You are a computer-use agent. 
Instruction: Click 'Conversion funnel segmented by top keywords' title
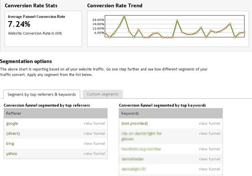162,105
